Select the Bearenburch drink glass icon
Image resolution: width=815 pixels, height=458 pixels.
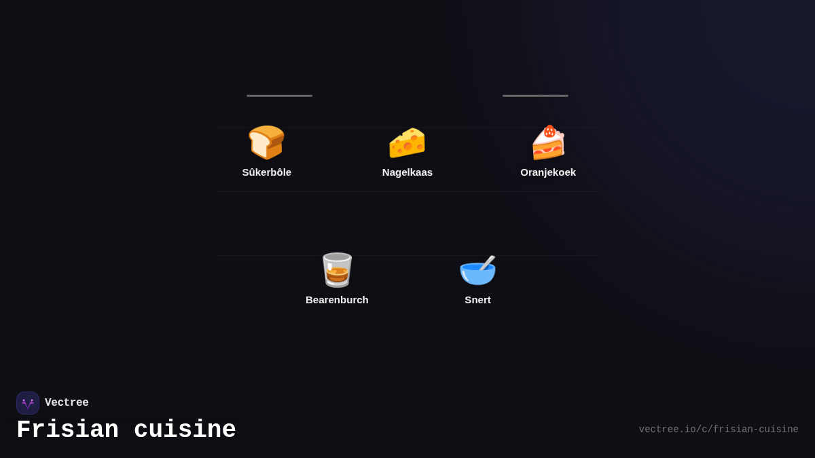point(337,270)
